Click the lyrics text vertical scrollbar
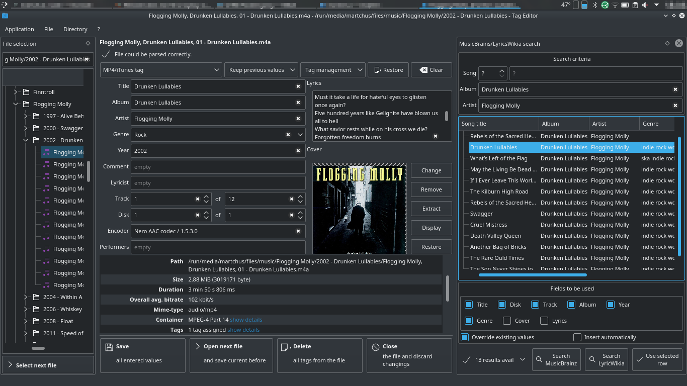 click(x=446, y=116)
